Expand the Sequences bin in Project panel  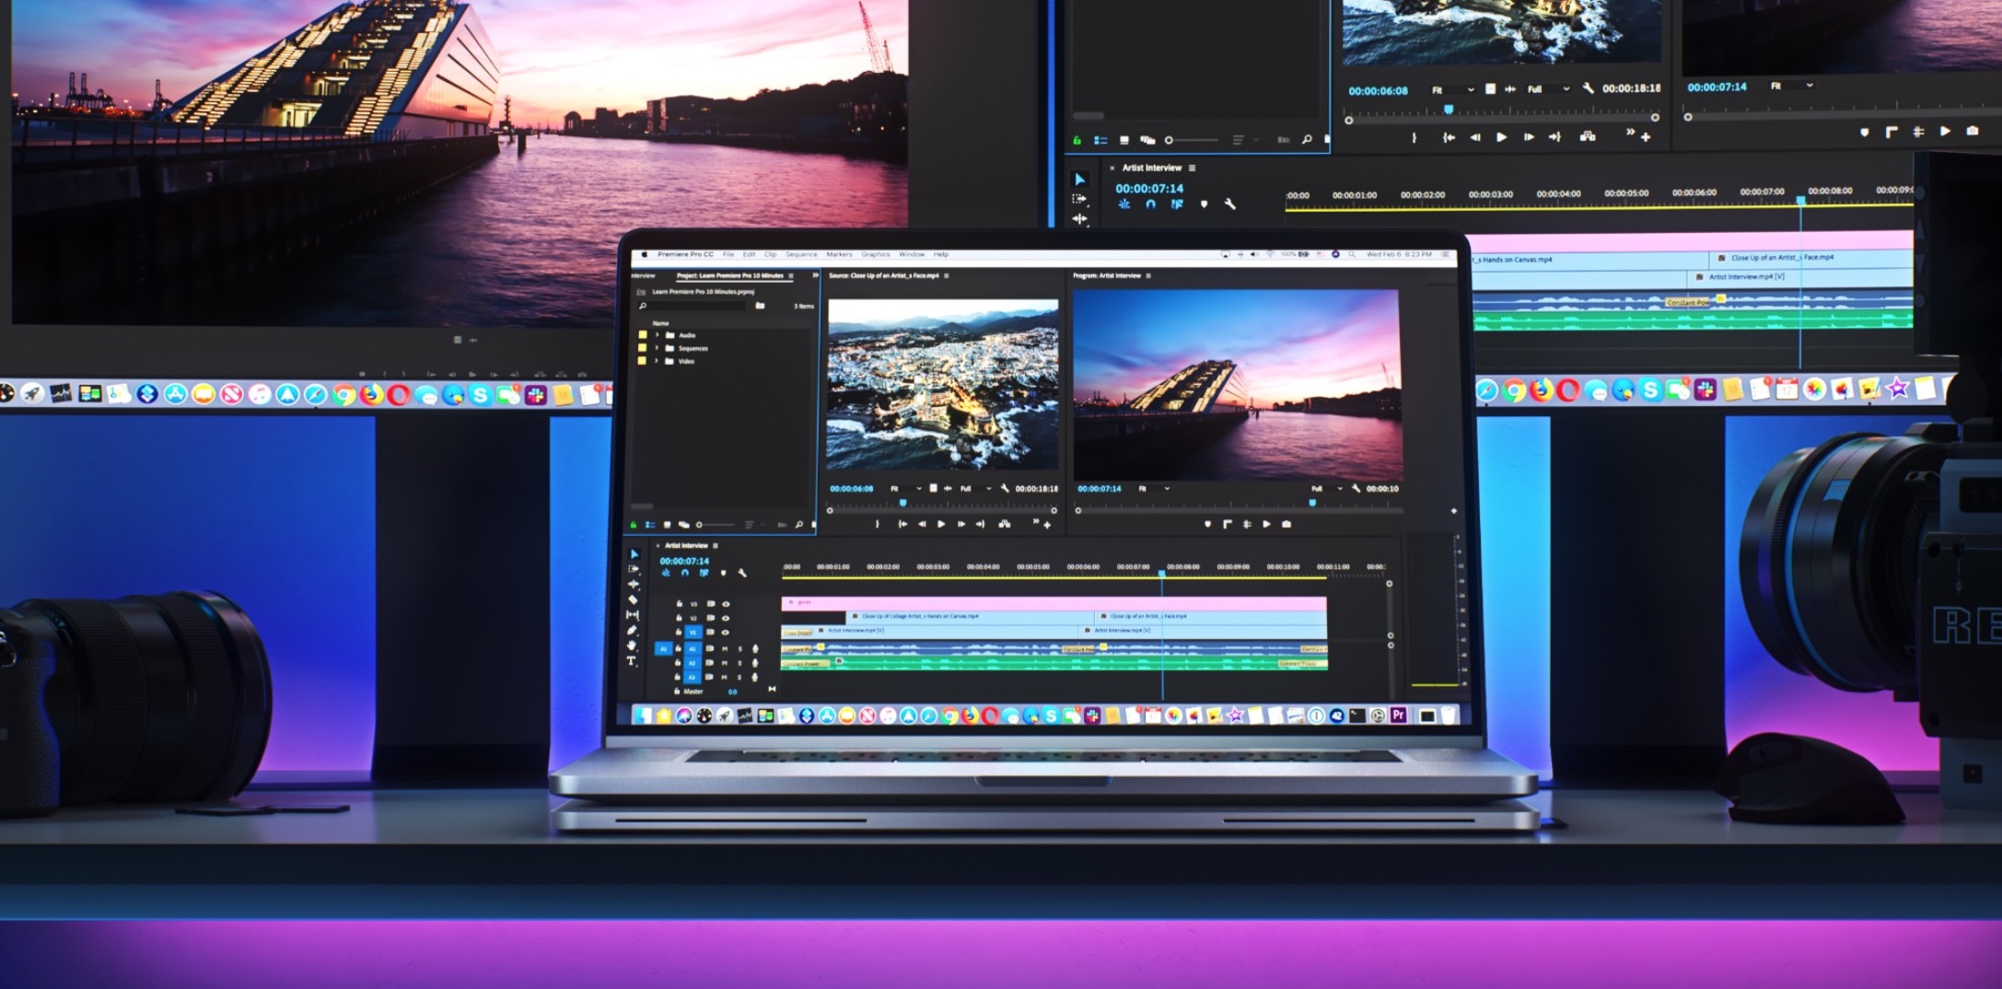657,348
